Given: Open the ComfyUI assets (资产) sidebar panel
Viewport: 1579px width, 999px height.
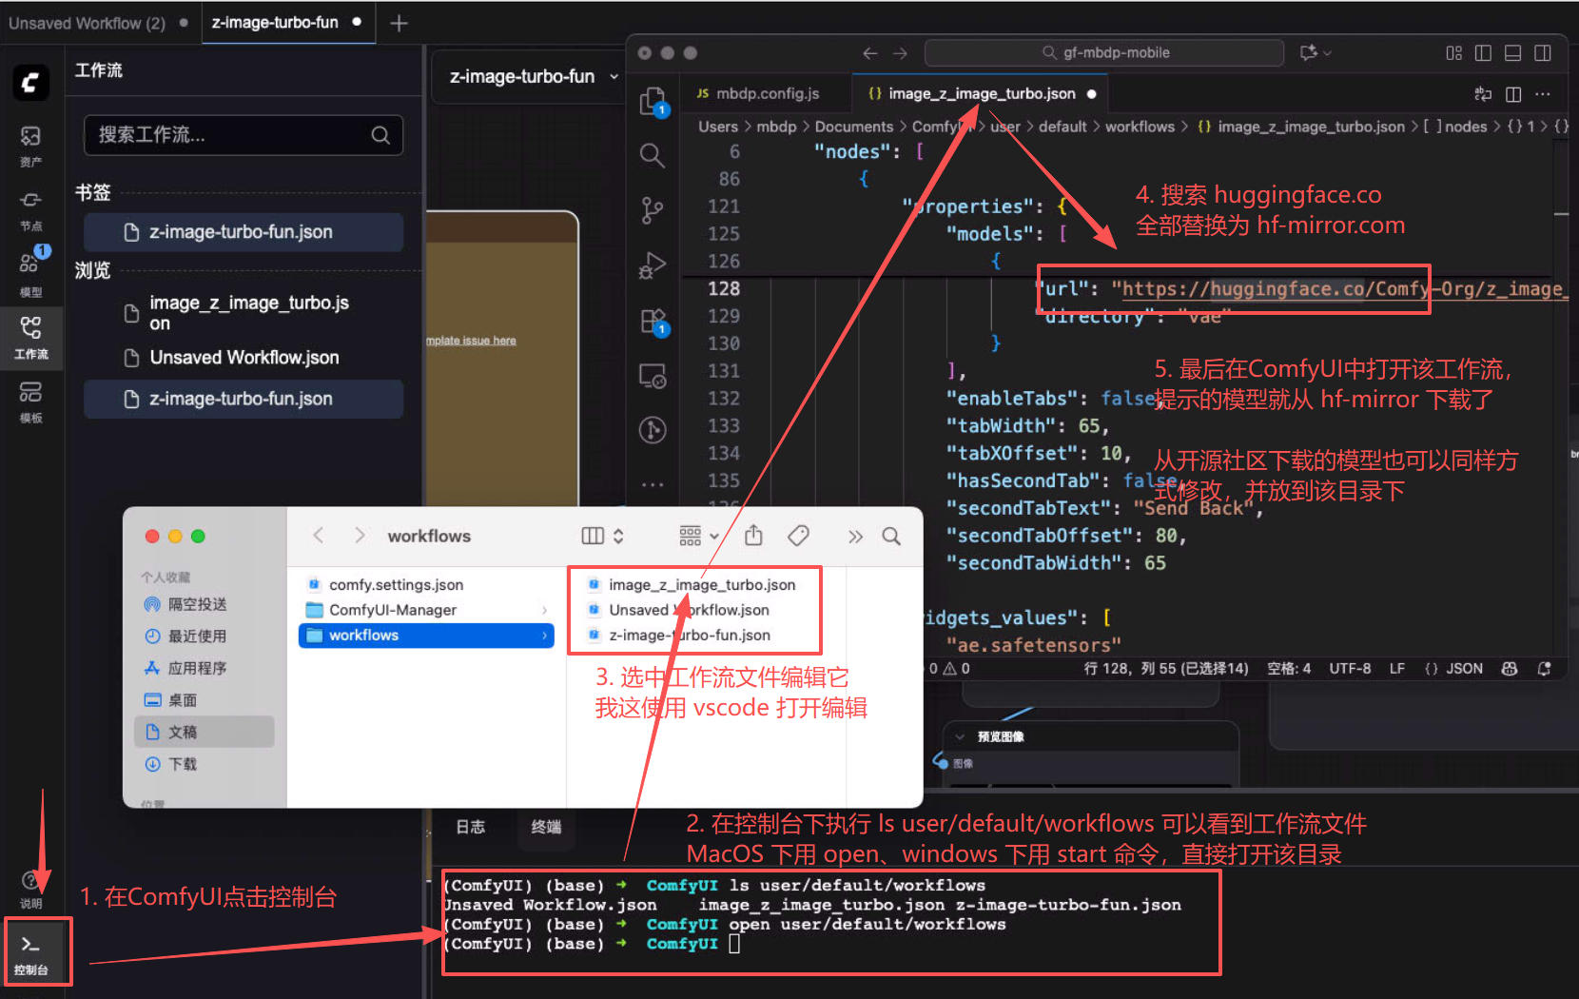Looking at the screenshot, I should click(x=30, y=144).
